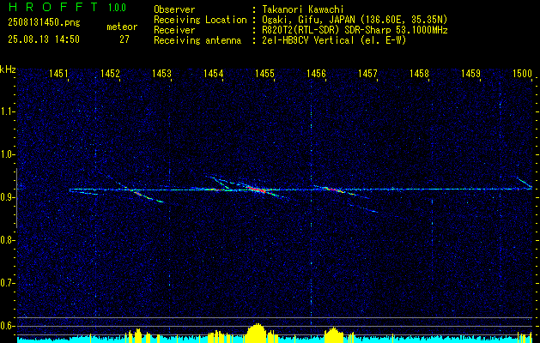The image size is (540, 343).
Task: Click the 0.8 kHz axis label
Action: click(x=7, y=240)
